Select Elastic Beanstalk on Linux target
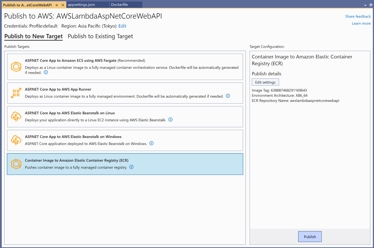 [125, 117]
